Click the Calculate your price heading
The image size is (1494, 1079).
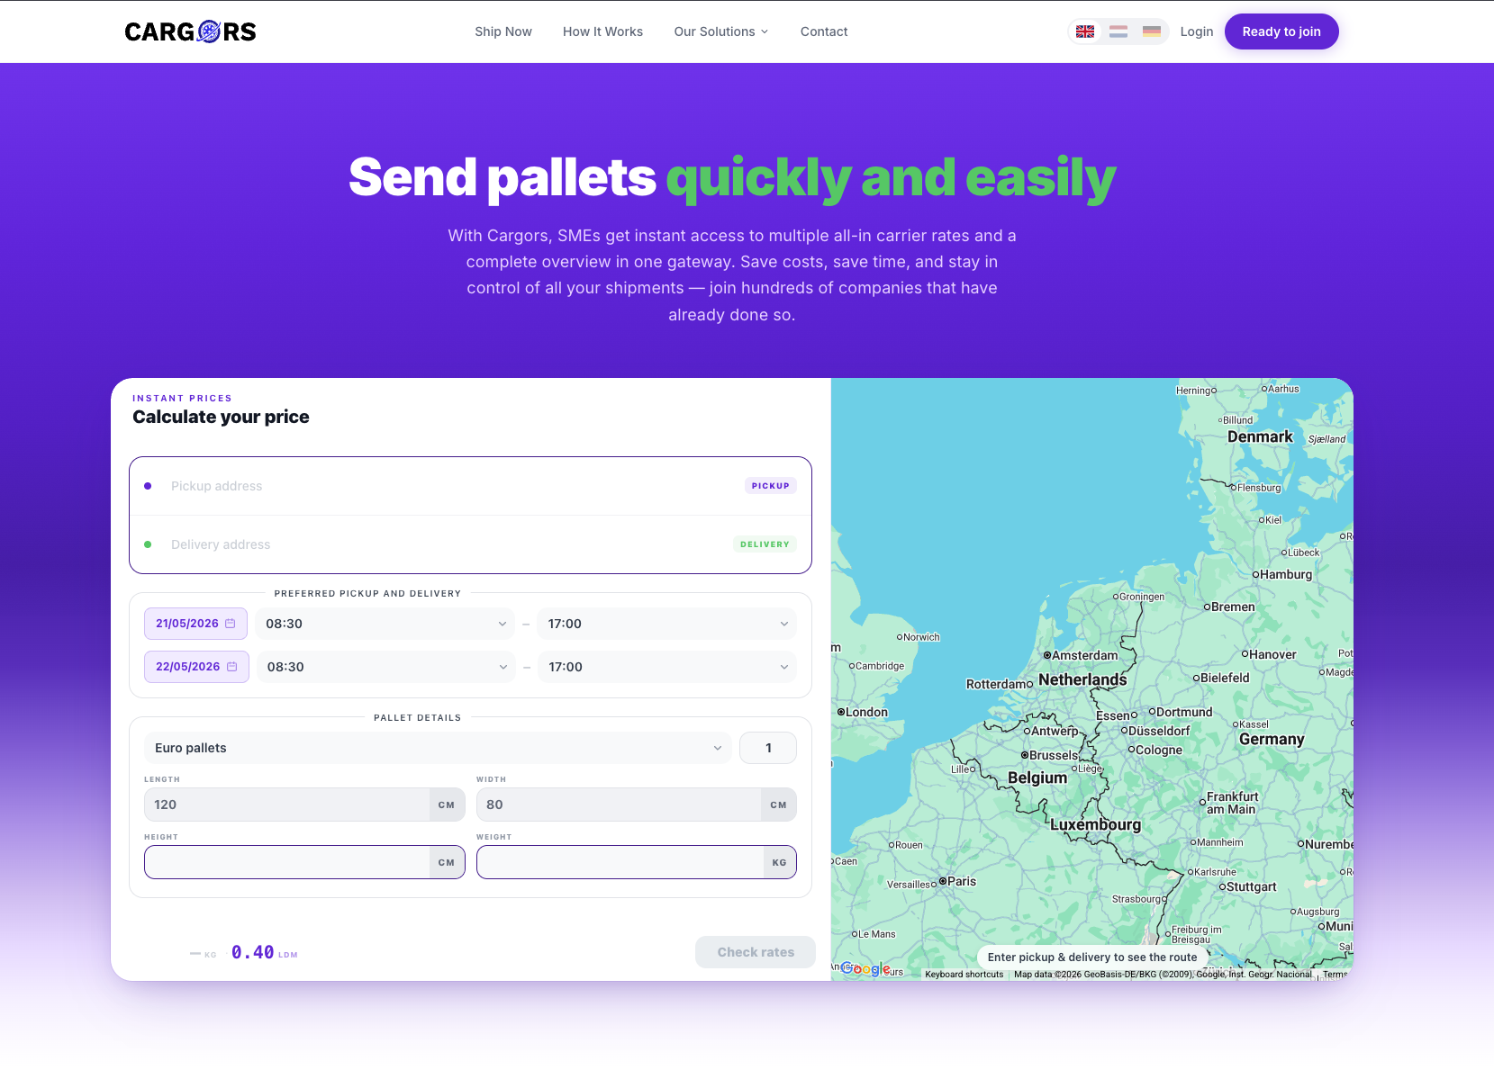[x=221, y=417]
